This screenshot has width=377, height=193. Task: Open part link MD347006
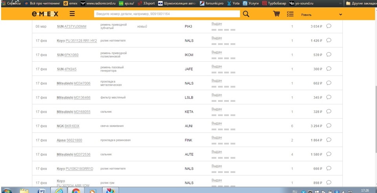pyautogui.click(x=82, y=83)
